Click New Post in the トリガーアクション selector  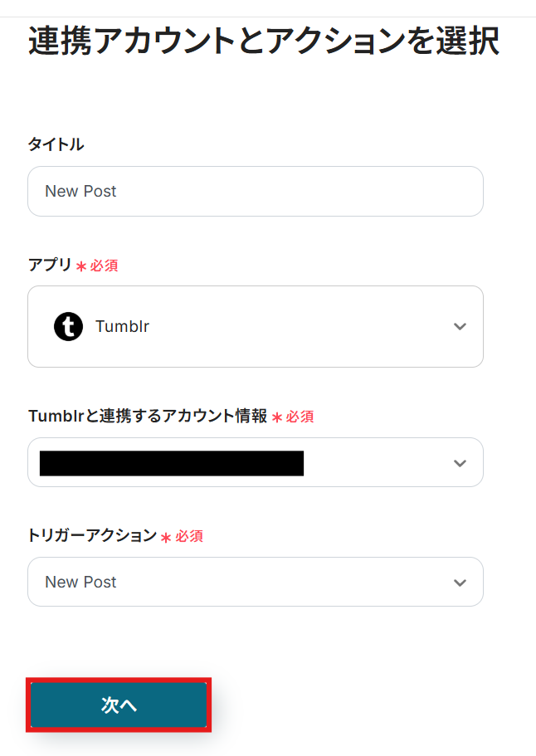coord(80,582)
